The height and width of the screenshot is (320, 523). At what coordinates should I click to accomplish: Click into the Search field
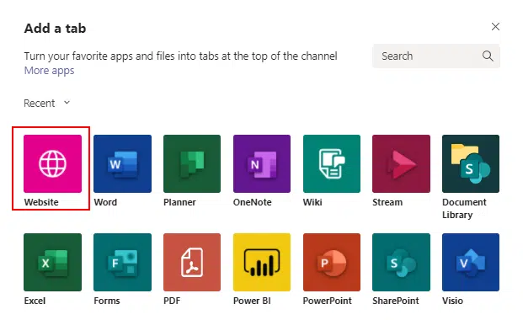pyautogui.click(x=436, y=56)
